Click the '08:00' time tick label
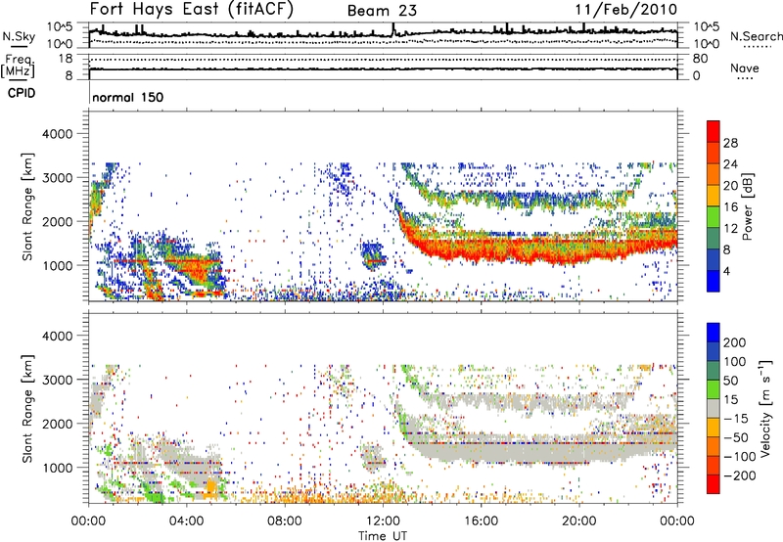783x542 pixels. (285, 521)
